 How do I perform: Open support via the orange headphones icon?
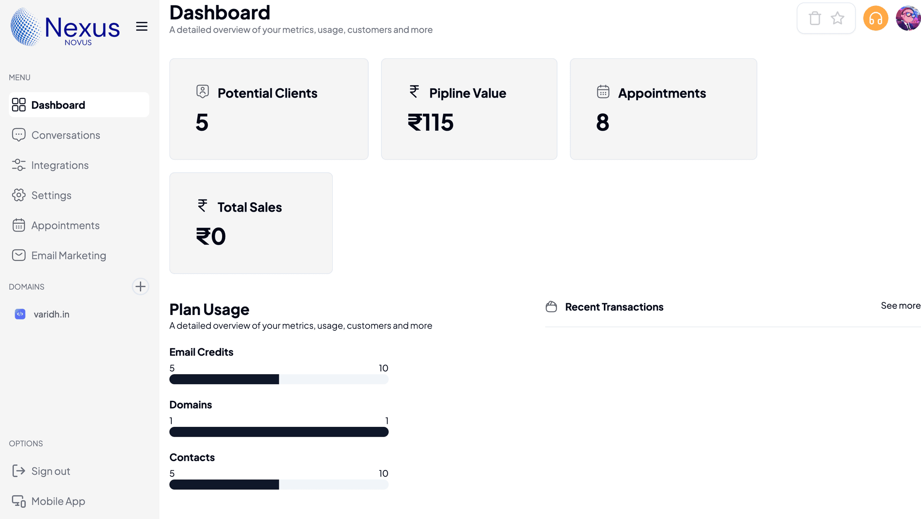pos(875,18)
